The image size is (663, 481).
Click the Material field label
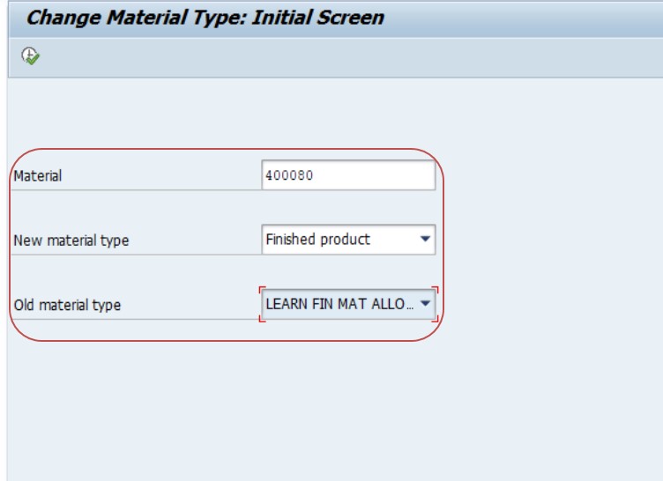(38, 176)
